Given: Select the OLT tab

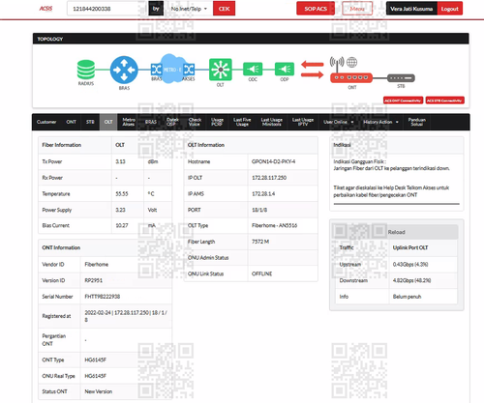Looking at the screenshot, I should (x=108, y=122).
